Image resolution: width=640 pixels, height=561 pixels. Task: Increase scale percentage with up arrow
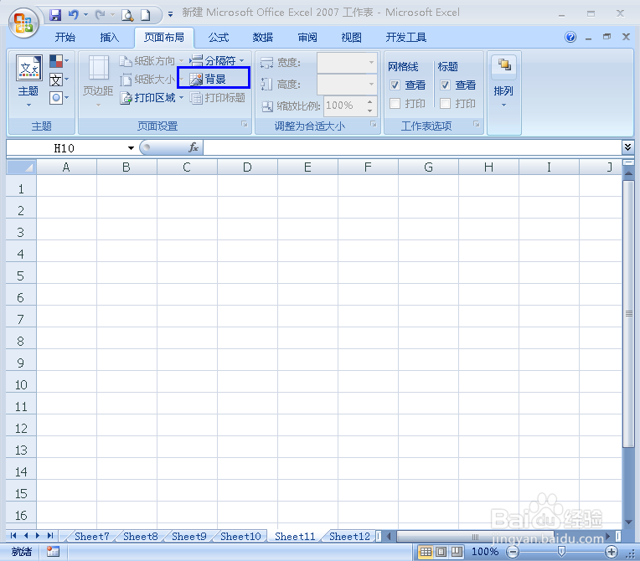369,101
